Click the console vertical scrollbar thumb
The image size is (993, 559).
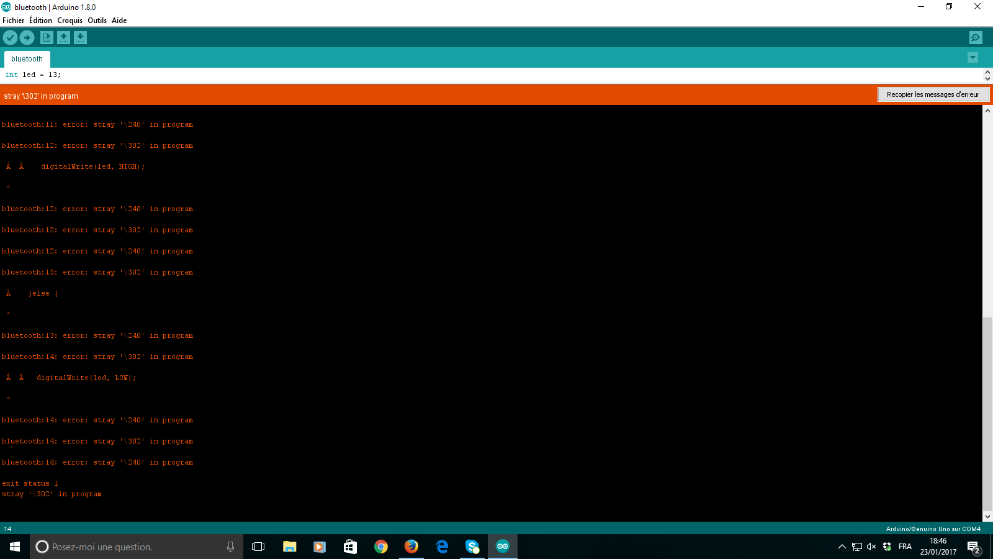click(x=987, y=412)
